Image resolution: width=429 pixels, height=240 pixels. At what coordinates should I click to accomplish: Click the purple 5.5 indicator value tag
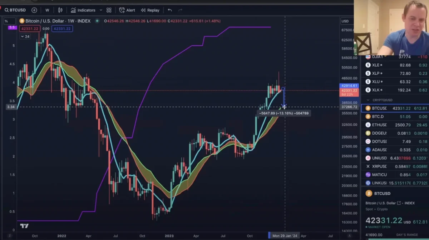tap(12, 27)
